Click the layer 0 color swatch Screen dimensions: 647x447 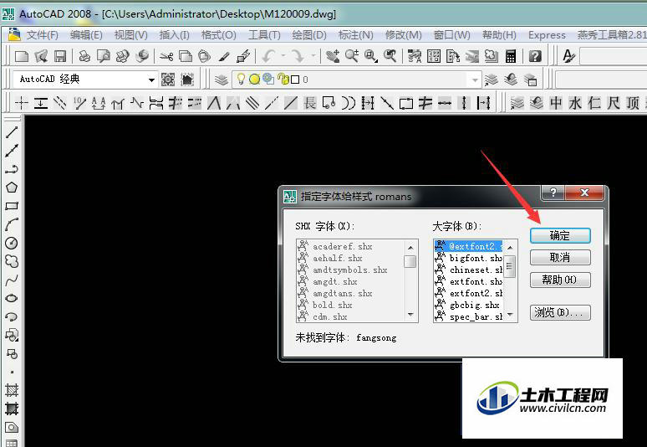pos(295,80)
